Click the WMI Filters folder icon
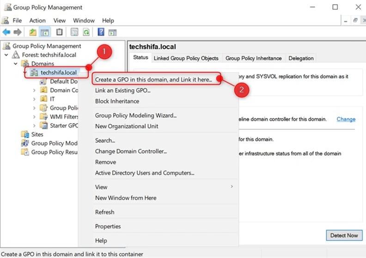366x258 pixels. (43, 116)
